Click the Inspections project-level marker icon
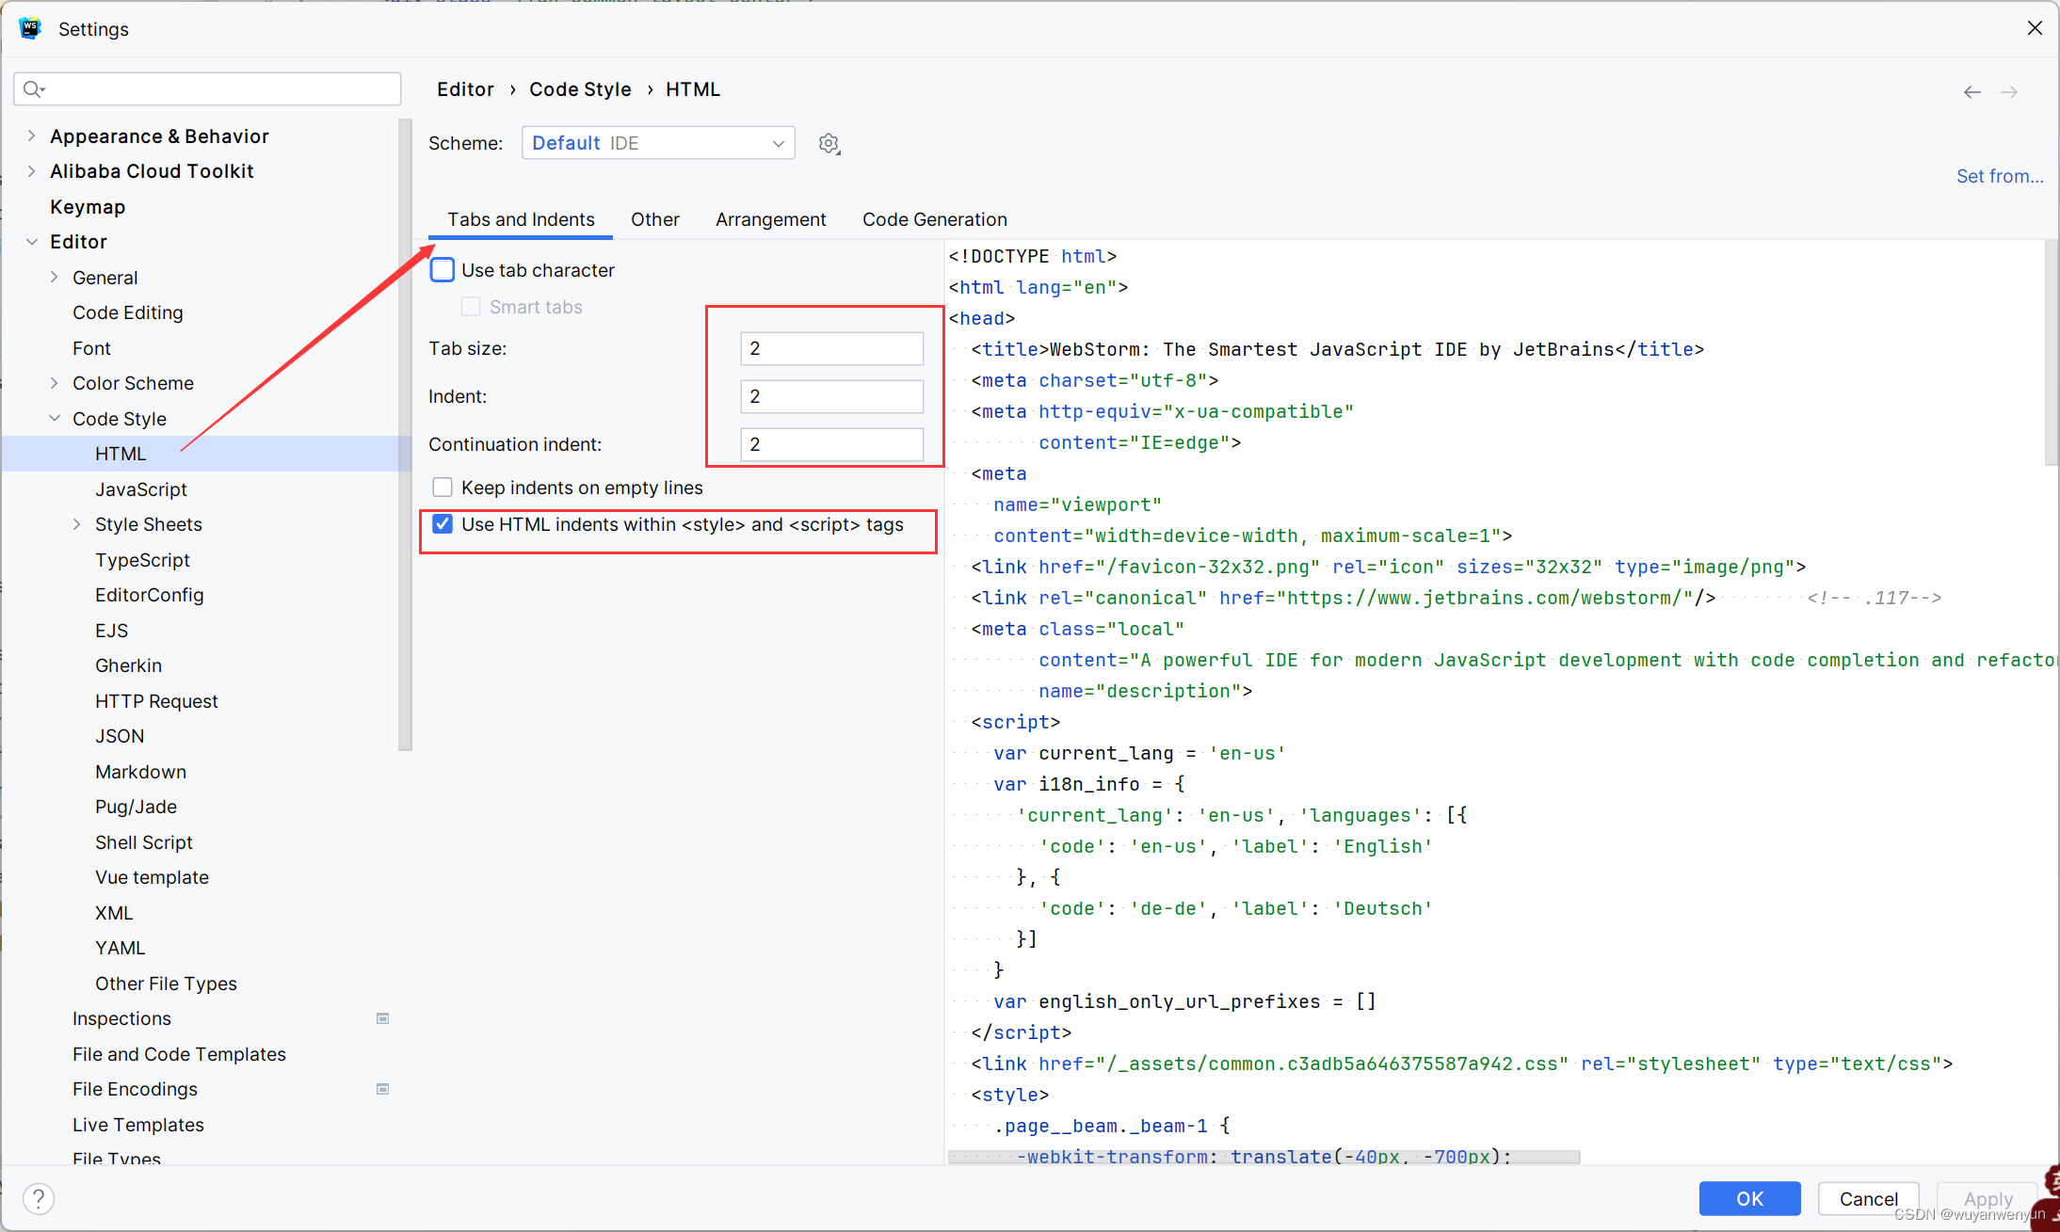 click(382, 1018)
